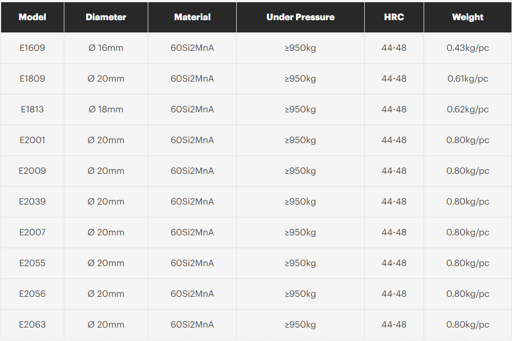Select the E2009 row model cell
Viewport: 512px width, 341px height.
point(32,170)
